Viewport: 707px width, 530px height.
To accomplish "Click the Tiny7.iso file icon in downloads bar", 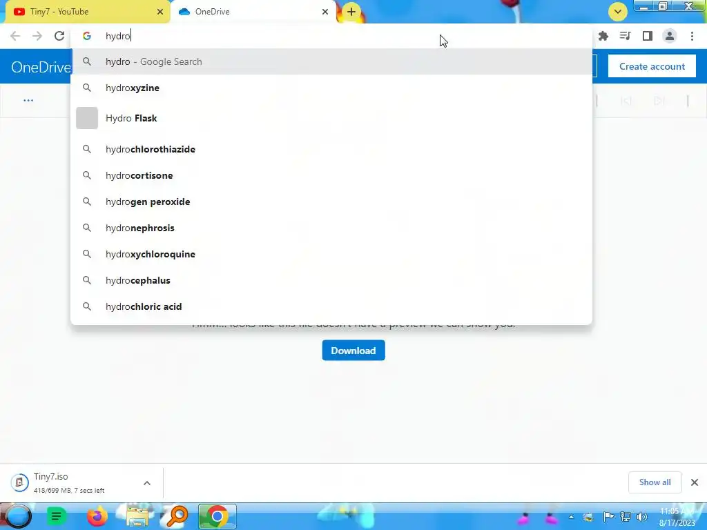I will [x=19, y=482].
